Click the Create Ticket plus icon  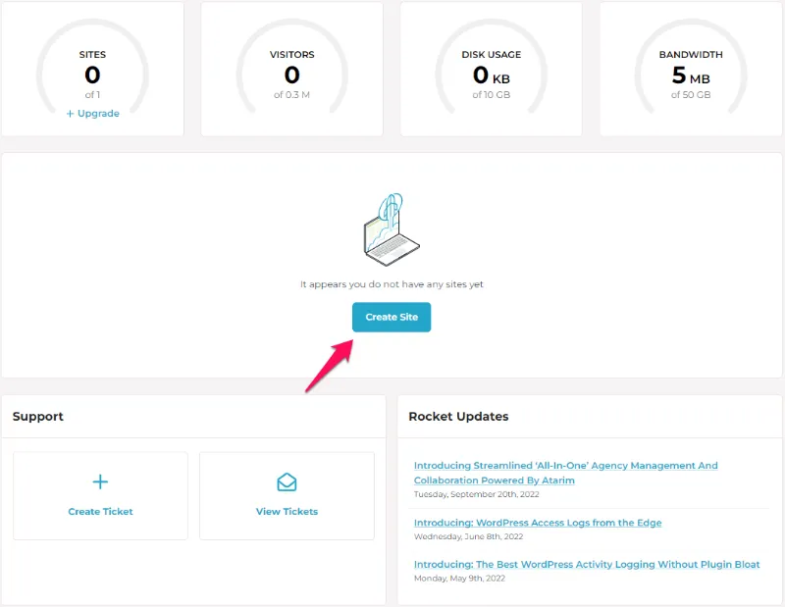tap(100, 481)
